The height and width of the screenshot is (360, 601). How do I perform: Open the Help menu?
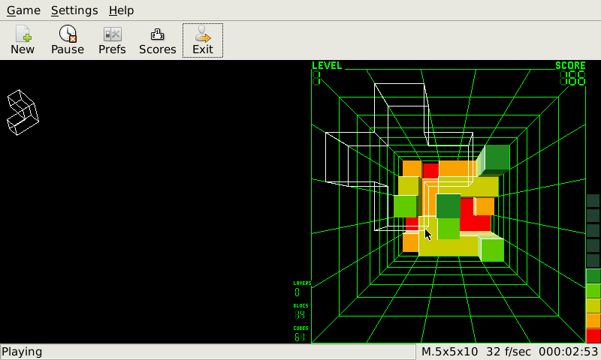[121, 10]
